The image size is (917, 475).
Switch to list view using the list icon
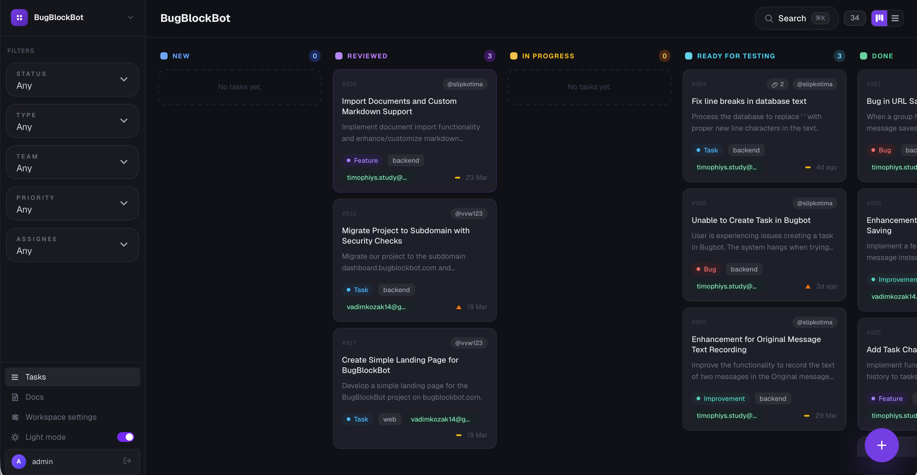tap(895, 18)
